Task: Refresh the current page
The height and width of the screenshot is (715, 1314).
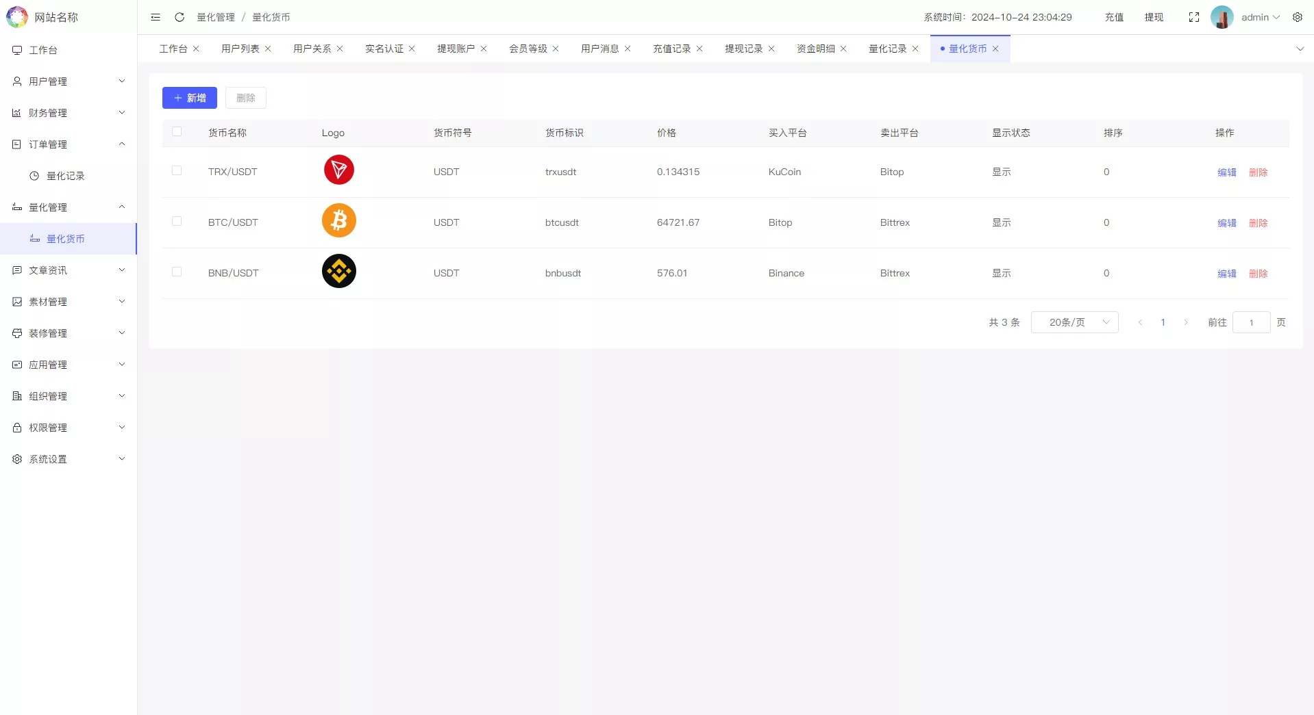Action: (x=179, y=17)
